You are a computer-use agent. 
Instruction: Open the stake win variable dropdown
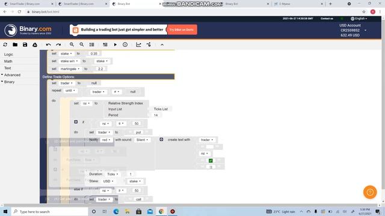click(69, 61)
